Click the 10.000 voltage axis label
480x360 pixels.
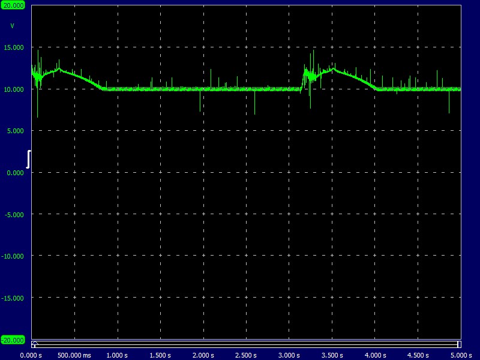point(13,89)
